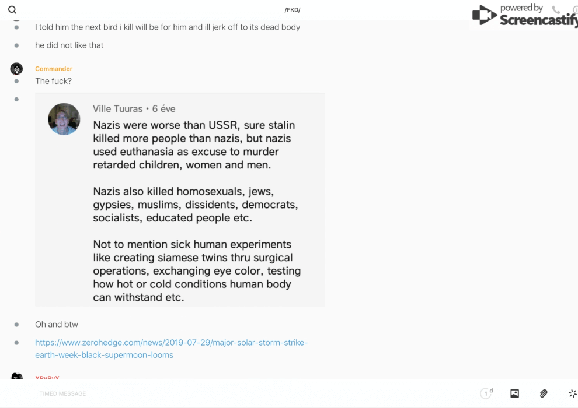Open Commander's avatar picture
This screenshot has height=408, width=578.
[x=16, y=69]
